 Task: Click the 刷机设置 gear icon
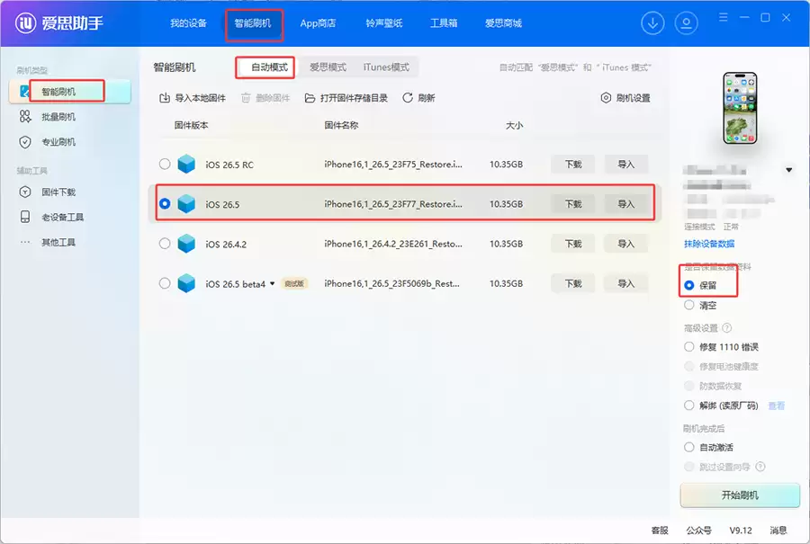606,97
